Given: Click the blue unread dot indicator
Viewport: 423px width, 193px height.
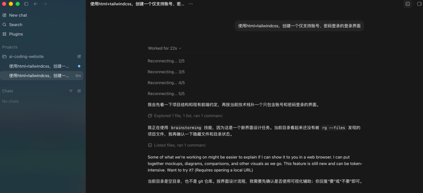Looking at the screenshot, I should click(x=79, y=66).
